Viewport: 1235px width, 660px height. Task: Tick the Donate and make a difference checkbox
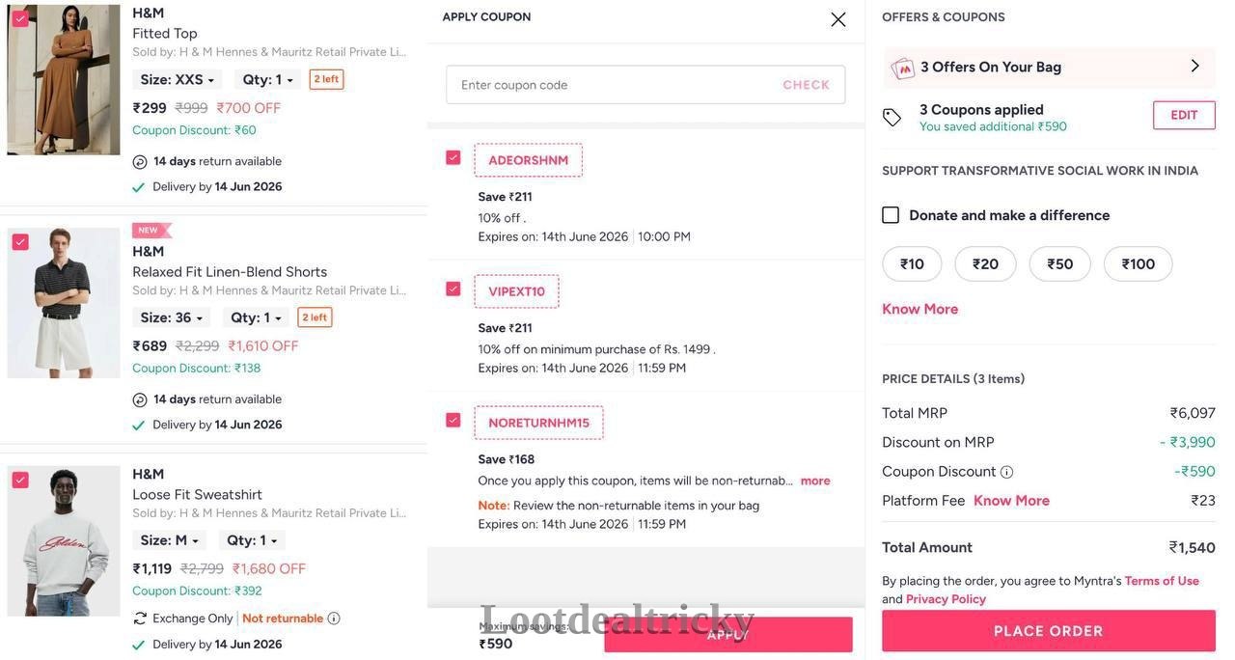[x=891, y=215]
